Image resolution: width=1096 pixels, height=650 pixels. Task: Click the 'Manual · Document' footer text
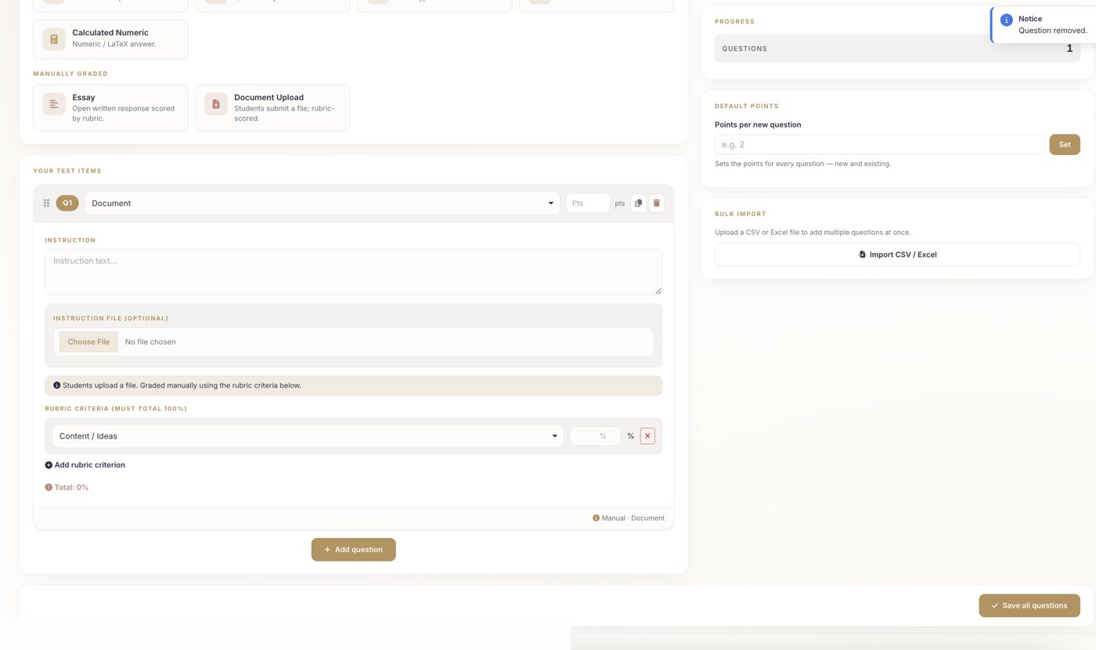coord(633,518)
